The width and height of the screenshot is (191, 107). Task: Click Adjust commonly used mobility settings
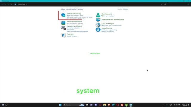[77, 31]
